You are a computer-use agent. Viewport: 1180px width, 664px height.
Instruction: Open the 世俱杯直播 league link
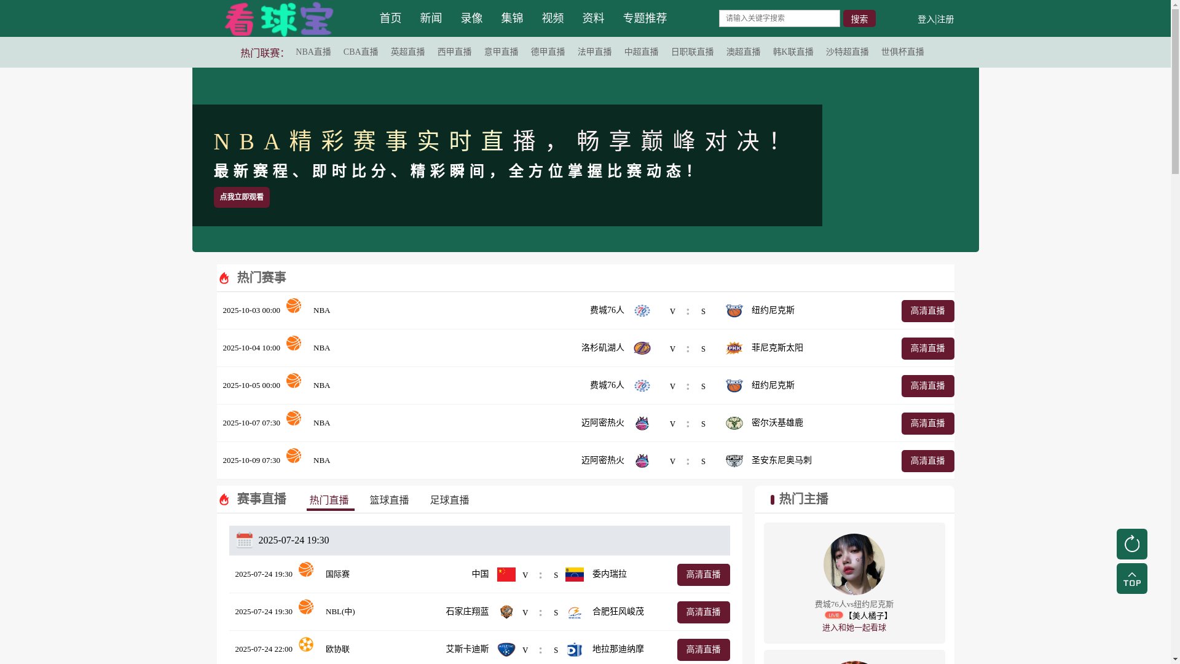tap(902, 52)
